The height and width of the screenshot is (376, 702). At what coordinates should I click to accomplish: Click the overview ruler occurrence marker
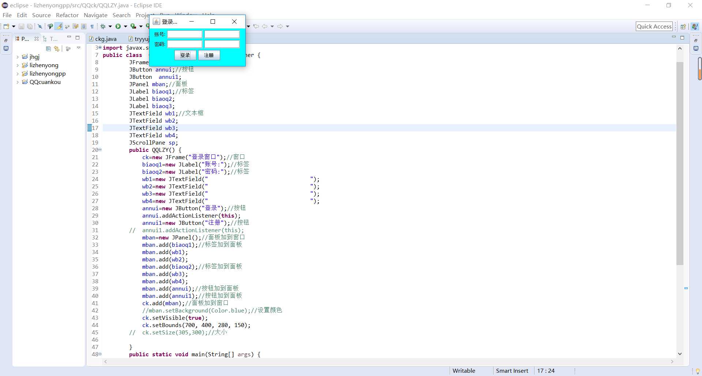[686, 288]
